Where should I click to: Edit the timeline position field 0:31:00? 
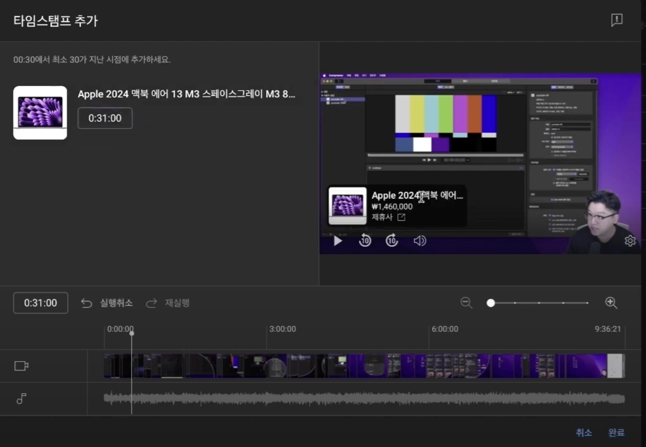(41, 303)
